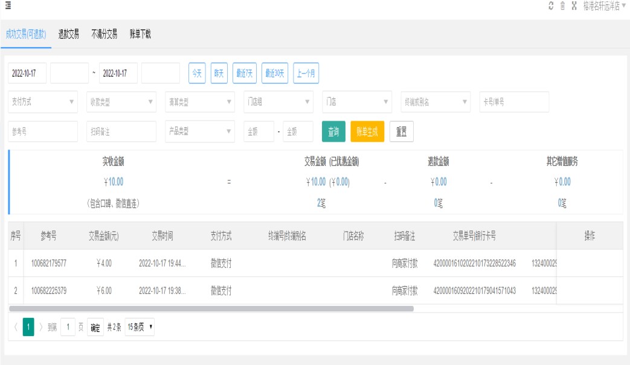Open the 账单下载 tab

click(140, 34)
